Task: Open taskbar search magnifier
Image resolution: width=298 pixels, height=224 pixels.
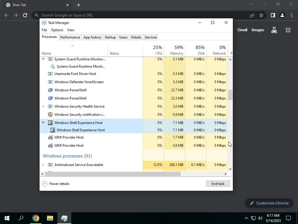Action: click(x=21, y=218)
